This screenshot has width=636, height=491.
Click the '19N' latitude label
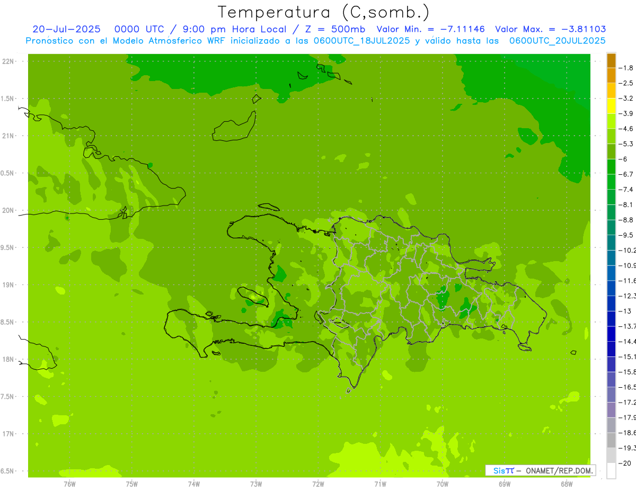point(8,285)
